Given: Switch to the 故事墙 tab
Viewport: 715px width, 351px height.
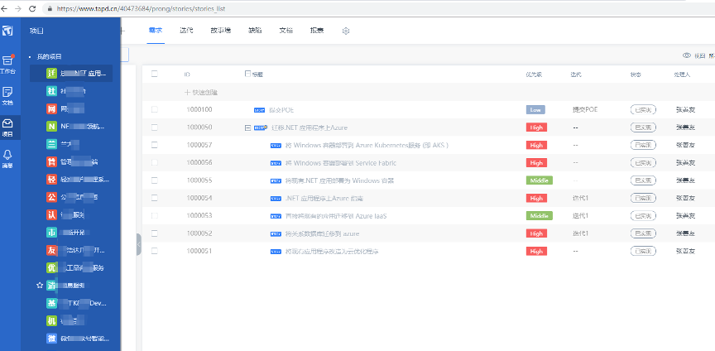Looking at the screenshot, I should pos(220,31).
